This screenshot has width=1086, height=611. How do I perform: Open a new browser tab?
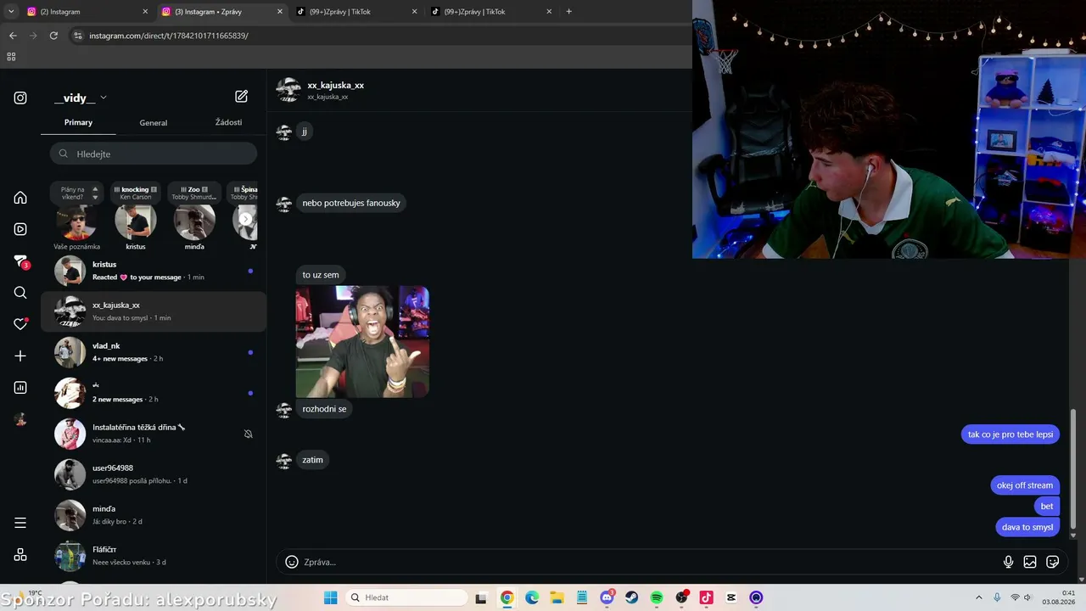click(x=568, y=12)
